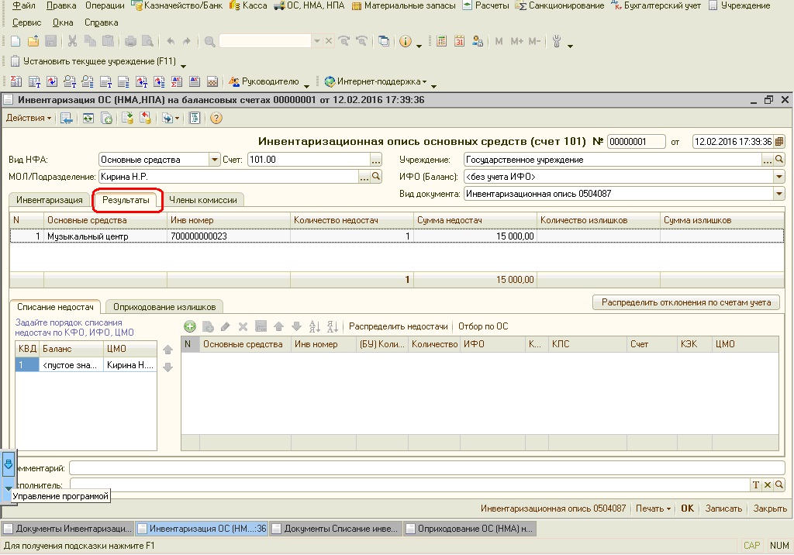This screenshot has width=794, height=555.
Task: Click into the Комментарий input field
Action: pyautogui.click(x=426, y=468)
